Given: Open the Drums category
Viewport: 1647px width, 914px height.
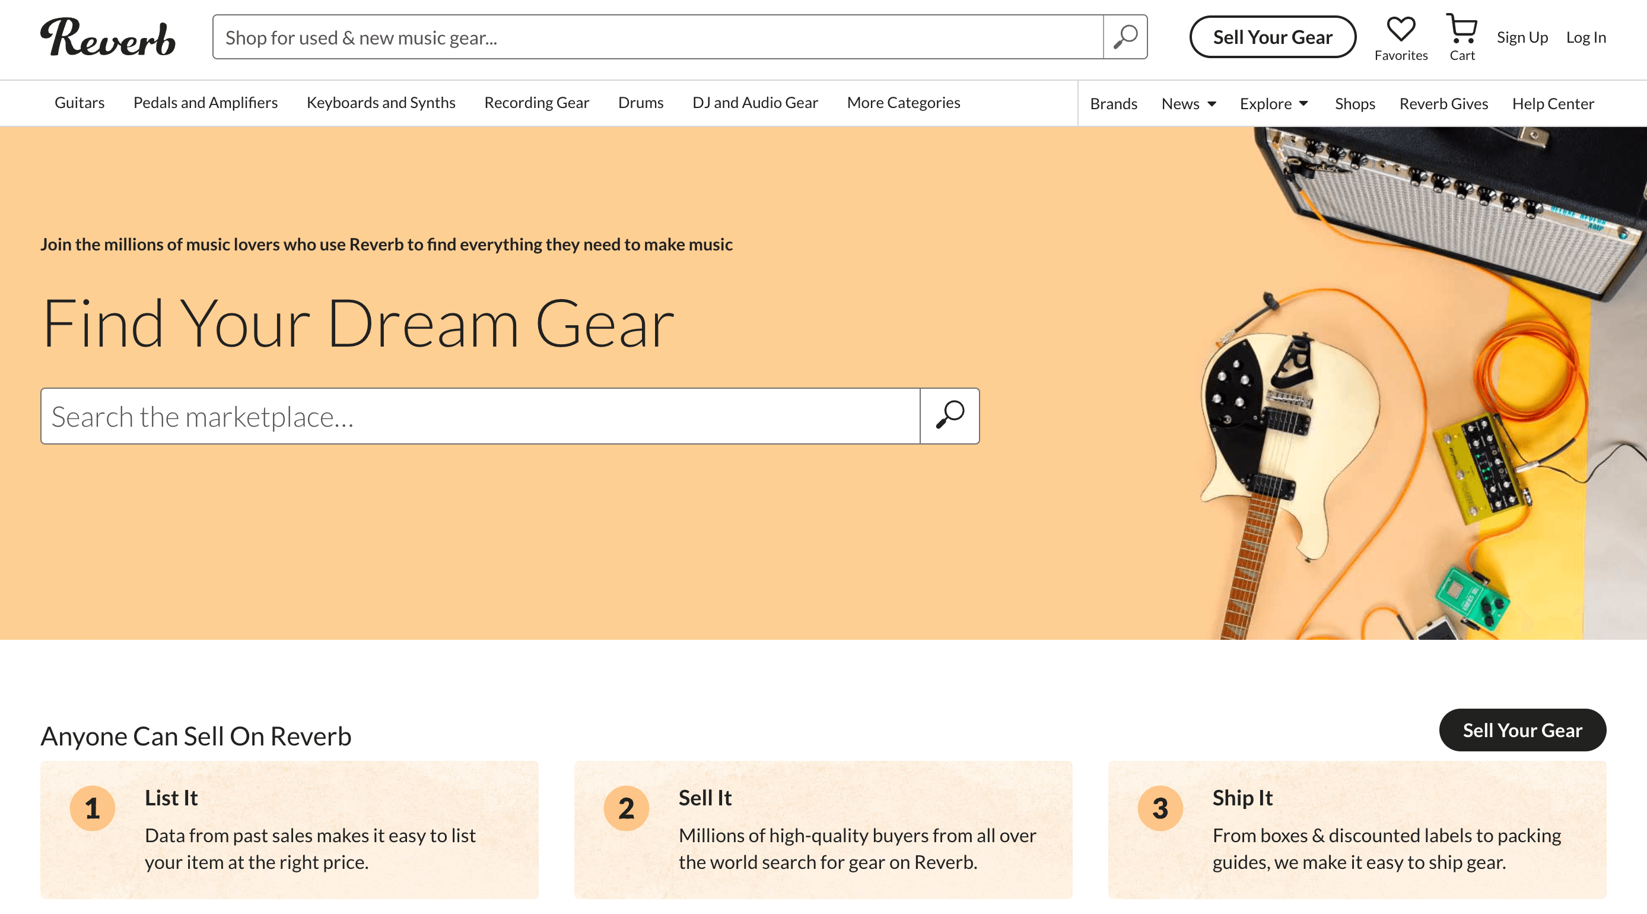Looking at the screenshot, I should 641,102.
